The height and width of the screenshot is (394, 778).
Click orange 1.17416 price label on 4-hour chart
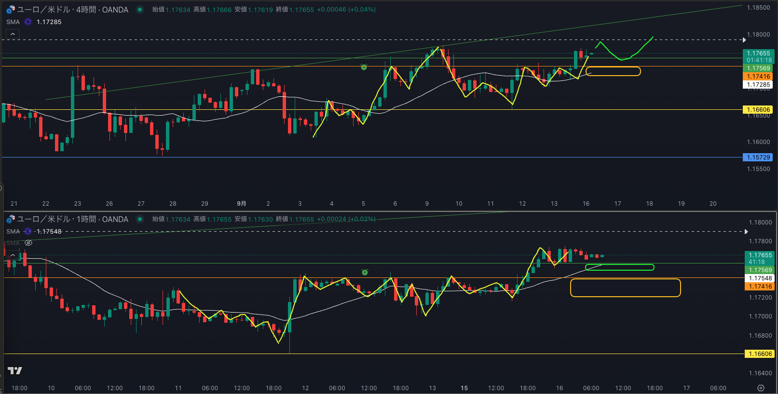point(758,77)
